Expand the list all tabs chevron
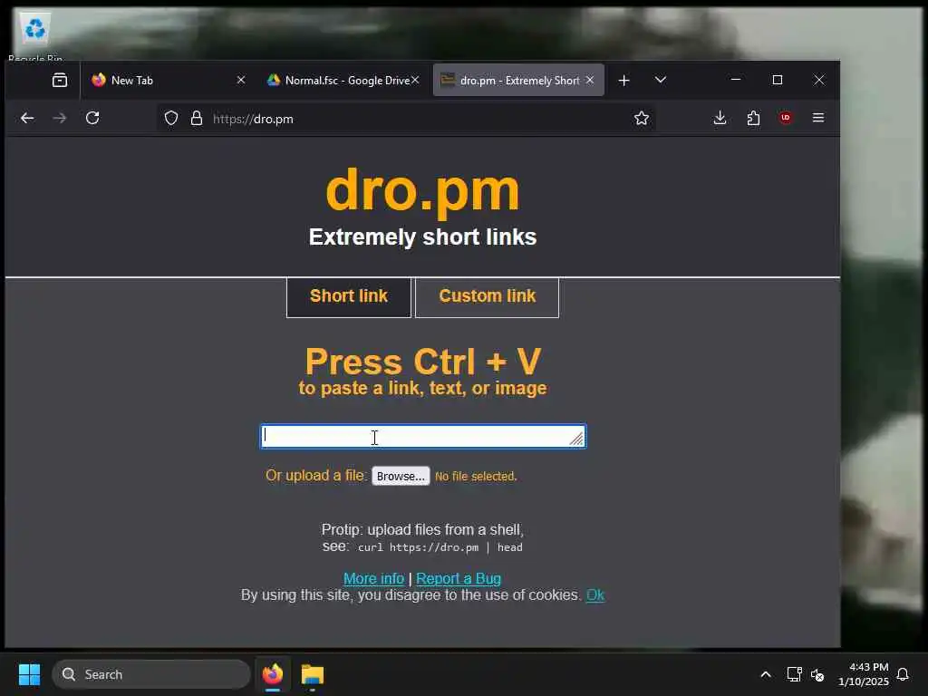Image resolution: width=928 pixels, height=696 pixels. tap(661, 80)
